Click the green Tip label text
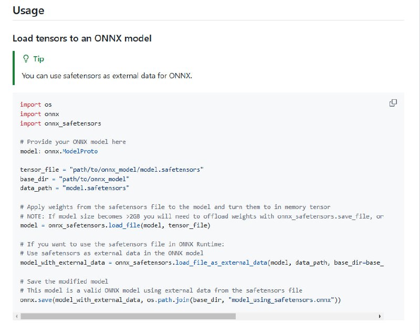The width and height of the screenshot is (420, 334). click(x=38, y=59)
